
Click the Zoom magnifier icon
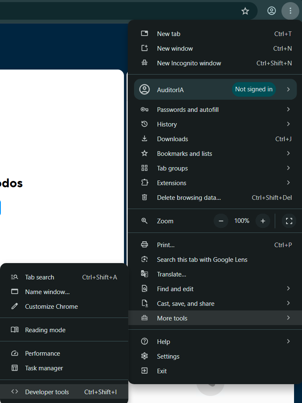(145, 221)
